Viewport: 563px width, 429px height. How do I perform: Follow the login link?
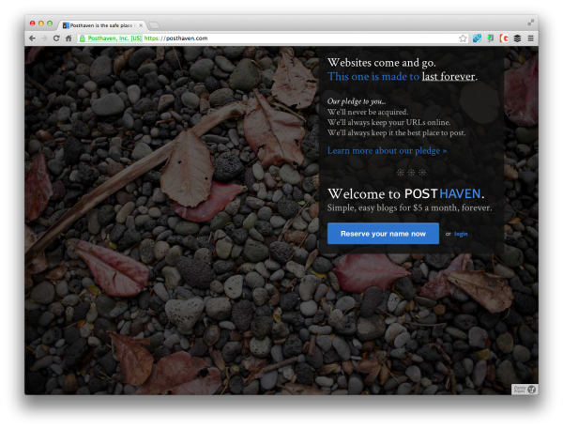click(461, 234)
